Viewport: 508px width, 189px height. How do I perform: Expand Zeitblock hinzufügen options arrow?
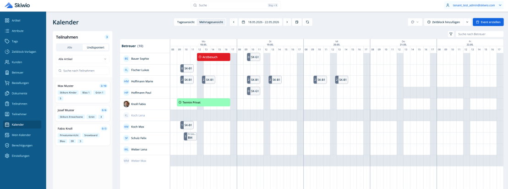click(467, 22)
